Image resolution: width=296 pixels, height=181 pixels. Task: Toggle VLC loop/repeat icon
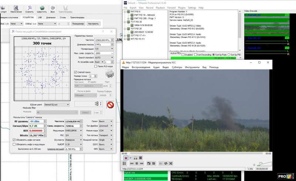click(165, 163)
